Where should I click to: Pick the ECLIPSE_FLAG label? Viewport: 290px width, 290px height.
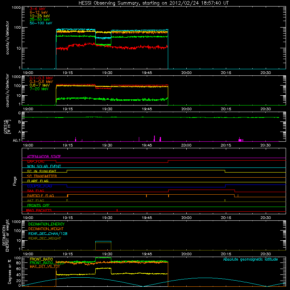click(x=40, y=186)
